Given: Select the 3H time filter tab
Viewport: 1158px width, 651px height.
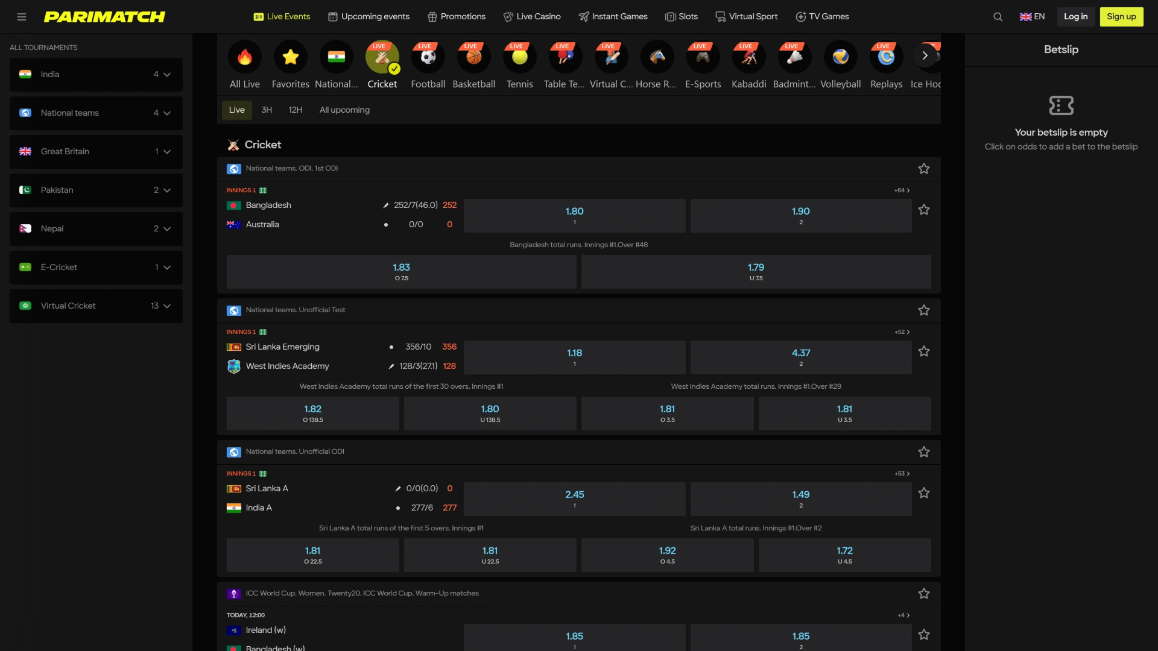Looking at the screenshot, I should coord(267,110).
